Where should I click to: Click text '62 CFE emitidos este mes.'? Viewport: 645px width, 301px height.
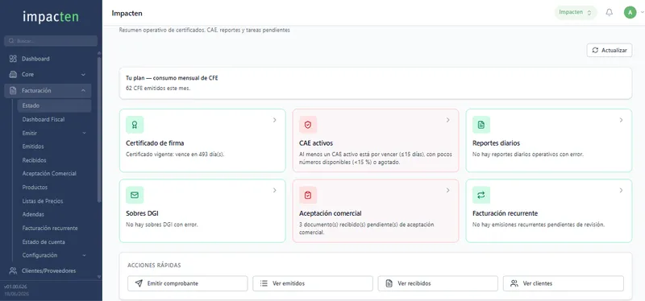pyautogui.click(x=158, y=89)
